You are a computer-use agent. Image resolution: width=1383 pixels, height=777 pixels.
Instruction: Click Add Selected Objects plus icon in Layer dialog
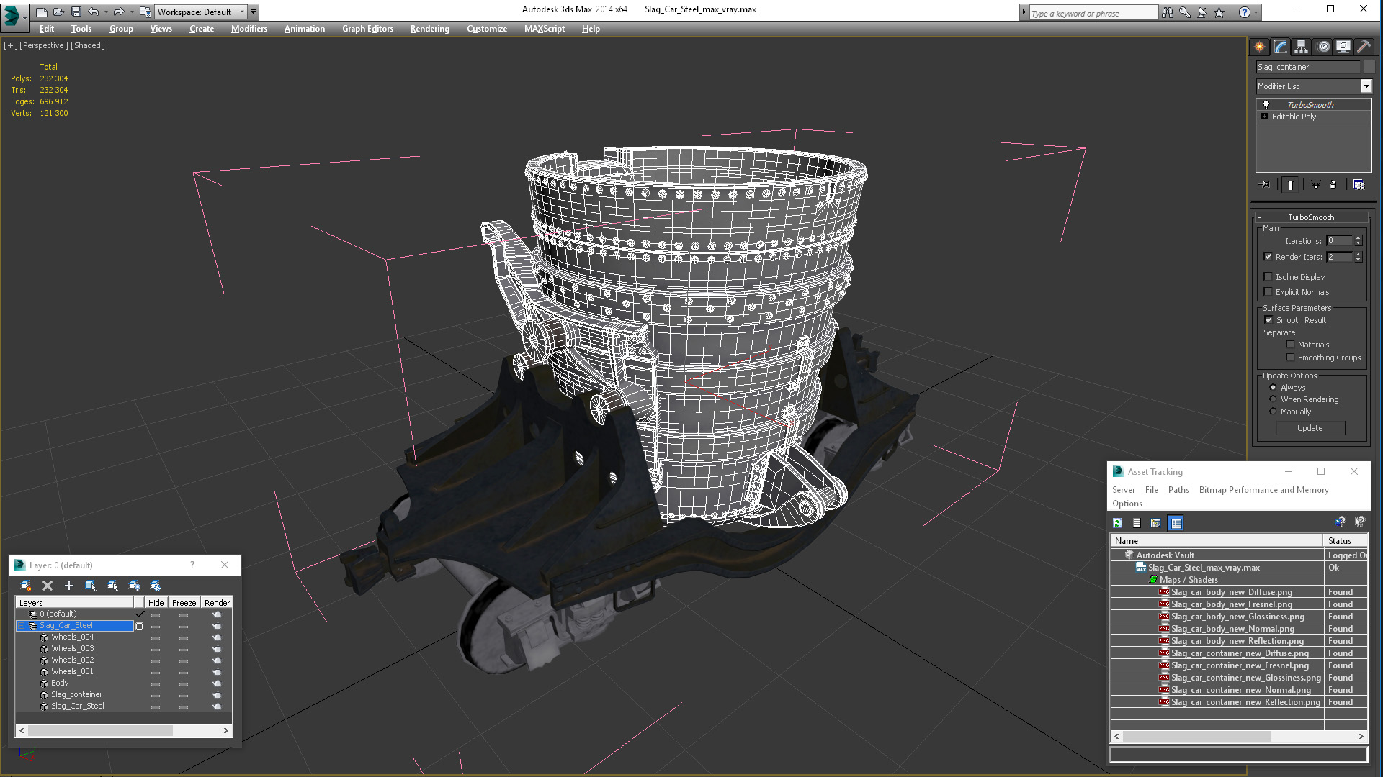coord(69,586)
